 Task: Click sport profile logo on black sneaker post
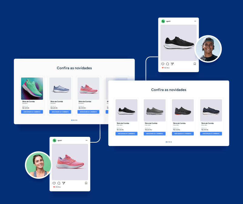click(163, 21)
